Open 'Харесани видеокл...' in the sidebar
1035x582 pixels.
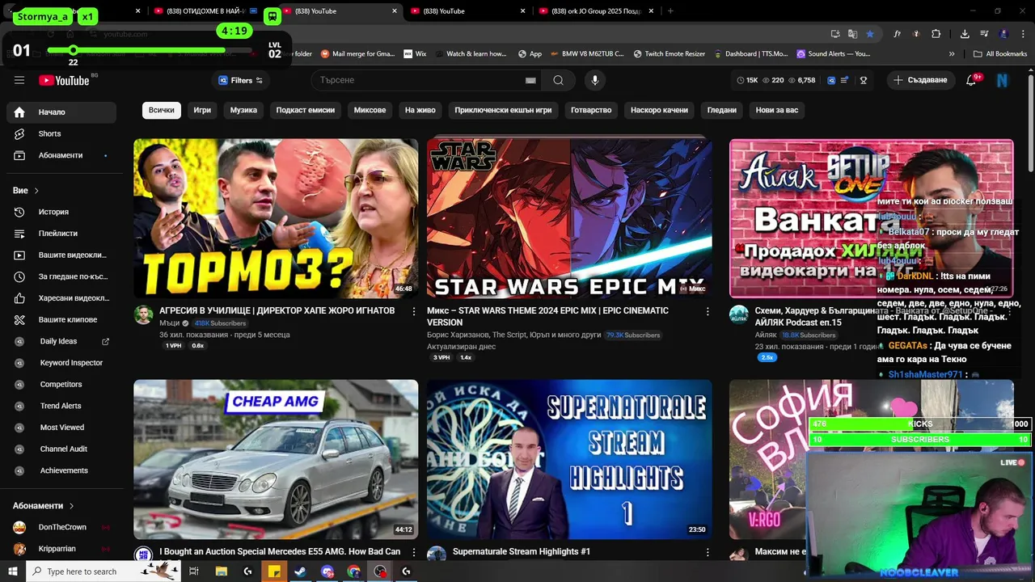(x=61, y=298)
